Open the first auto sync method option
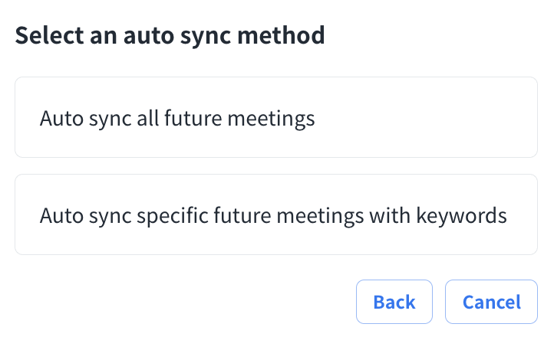Image resolution: width=554 pixels, height=337 pixels. pos(275,118)
